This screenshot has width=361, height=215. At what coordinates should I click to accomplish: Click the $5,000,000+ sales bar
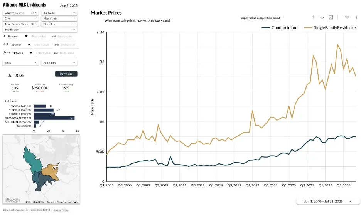[x=35, y=126]
